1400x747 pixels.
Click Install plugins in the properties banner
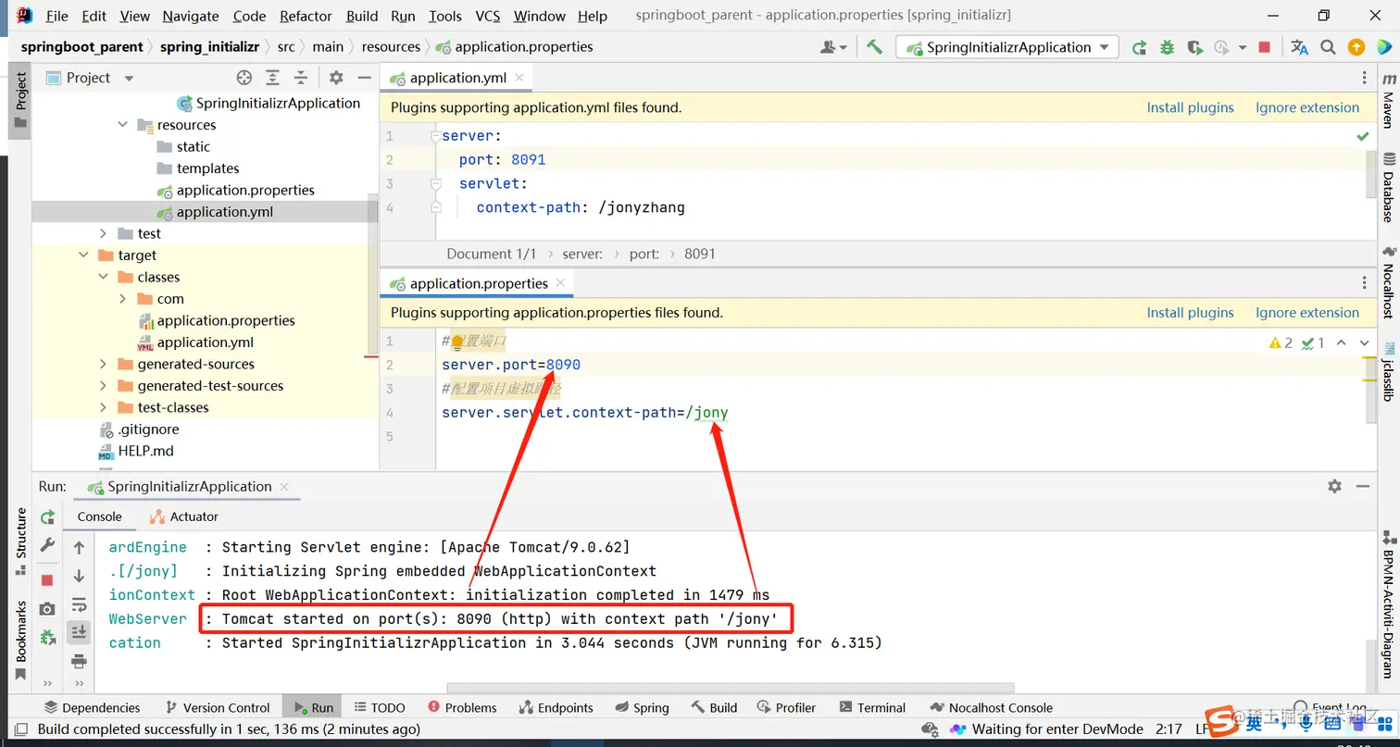(x=1190, y=313)
